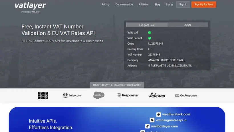Switch to the JSON tab
234x132 pixels.
pos(187,25)
